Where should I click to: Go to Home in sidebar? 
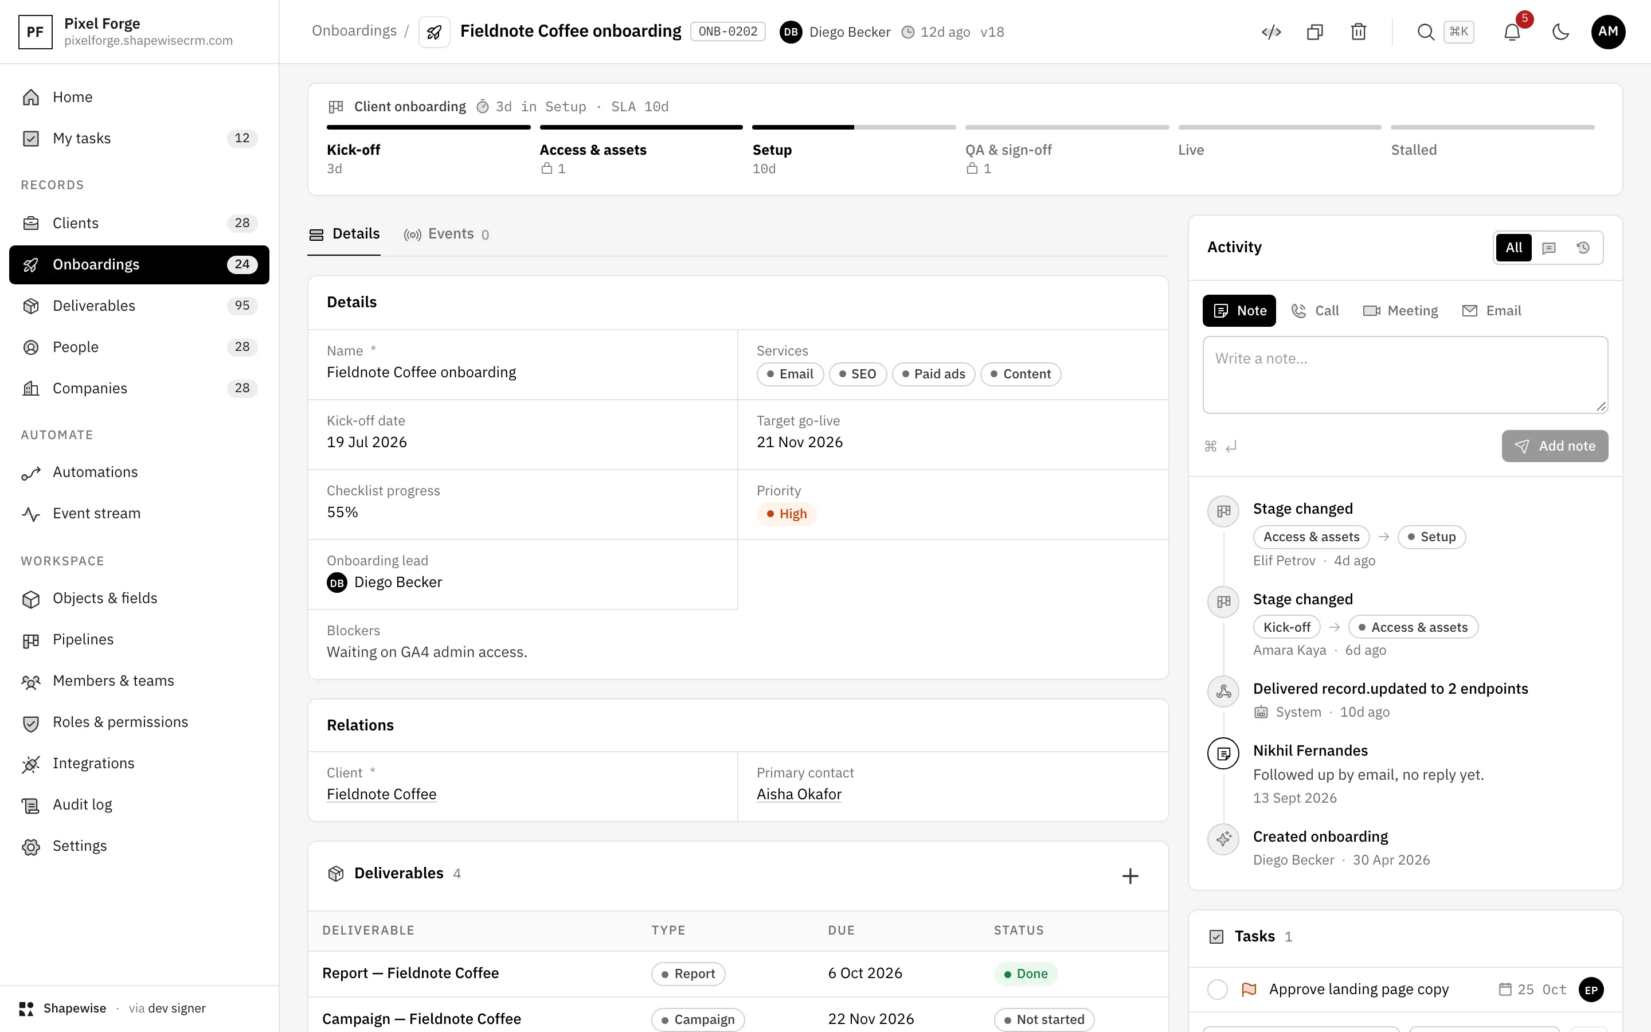point(139,97)
